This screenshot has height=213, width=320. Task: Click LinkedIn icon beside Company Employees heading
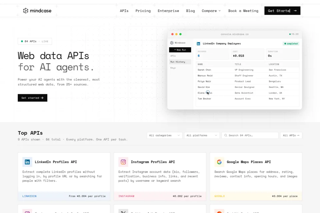(x=198, y=44)
